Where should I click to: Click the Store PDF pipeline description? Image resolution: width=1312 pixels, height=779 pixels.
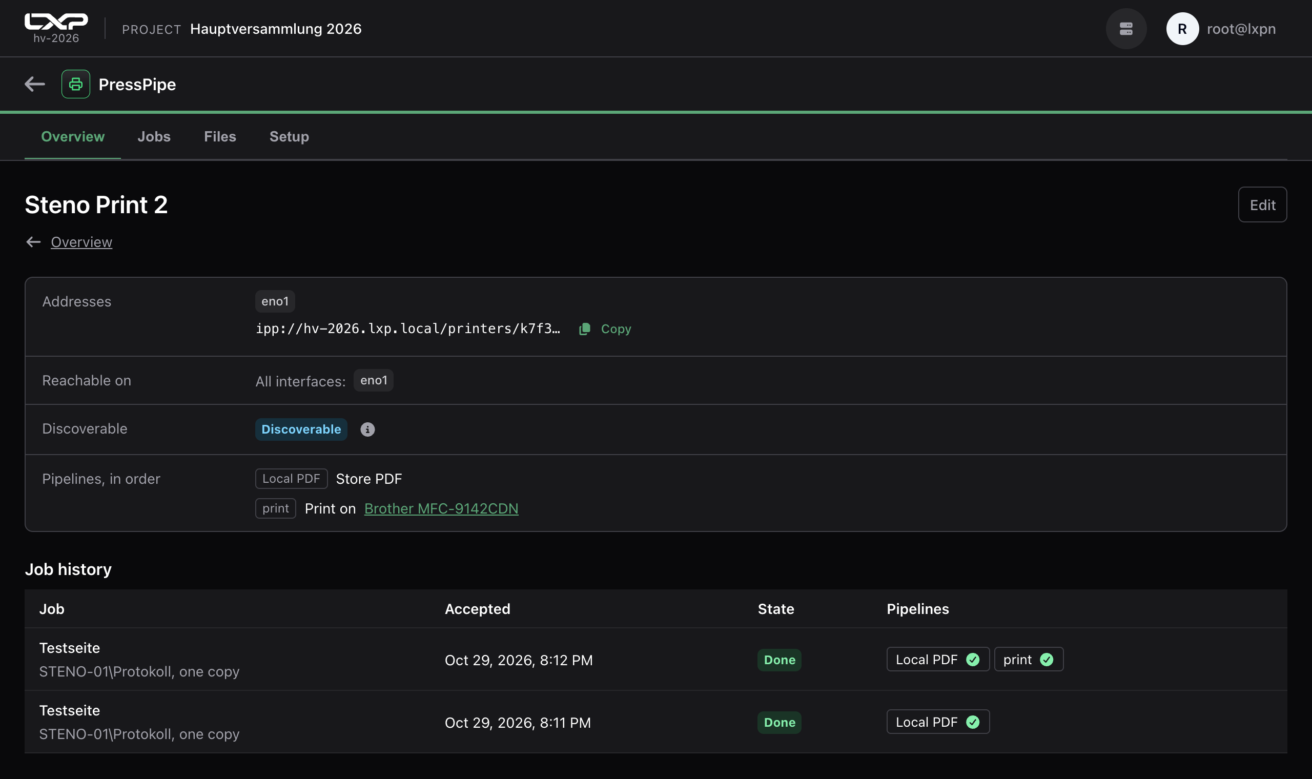click(x=369, y=479)
